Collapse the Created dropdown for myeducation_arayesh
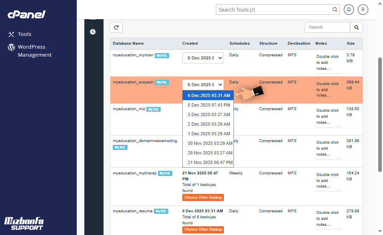383x235 pixels. pos(203,85)
